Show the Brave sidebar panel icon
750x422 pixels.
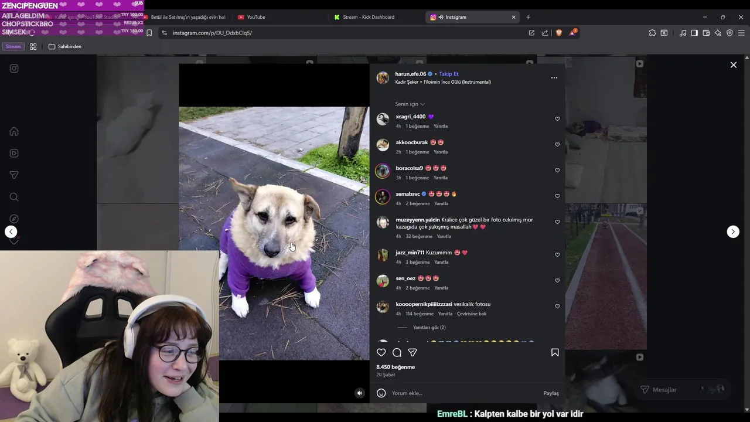coord(694,33)
